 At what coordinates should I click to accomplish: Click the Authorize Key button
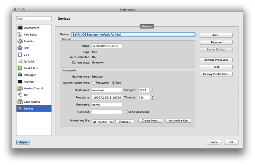click(x=178, y=120)
